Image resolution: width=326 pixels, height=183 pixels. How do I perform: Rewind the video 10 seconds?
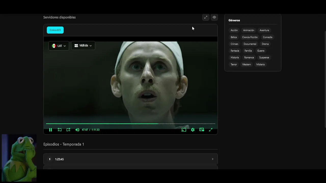coord(59,130)
